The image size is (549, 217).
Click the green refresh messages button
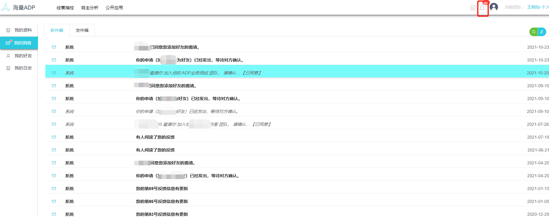point(534,32)
